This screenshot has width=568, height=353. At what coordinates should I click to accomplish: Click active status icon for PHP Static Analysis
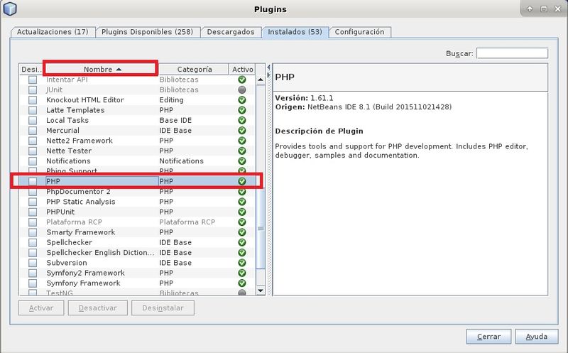point(242,202)
